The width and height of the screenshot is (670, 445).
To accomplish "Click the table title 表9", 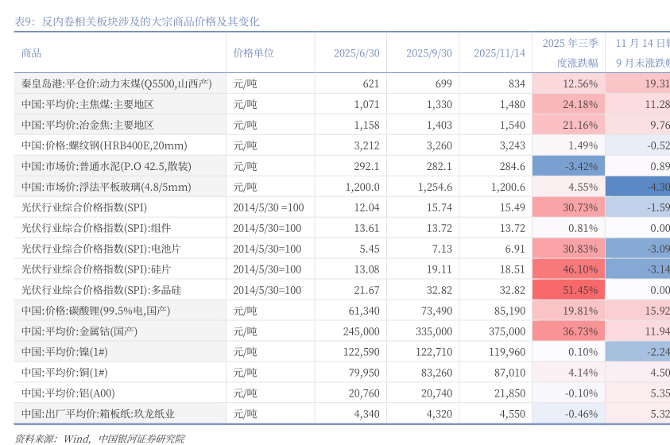I will coord(137,21).
